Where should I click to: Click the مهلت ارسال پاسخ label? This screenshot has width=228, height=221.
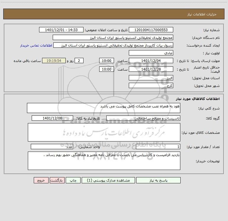click(205, 61)
